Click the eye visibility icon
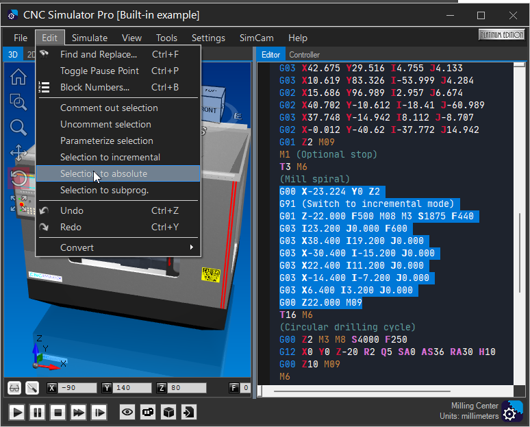Image resolution: width=530 pixels, height=427 pixels. (x=127, y=412)
